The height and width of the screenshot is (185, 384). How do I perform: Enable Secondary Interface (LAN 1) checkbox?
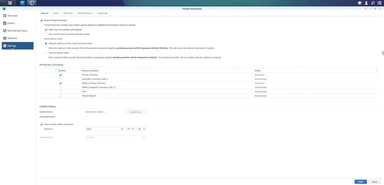(x=60, y=79)
